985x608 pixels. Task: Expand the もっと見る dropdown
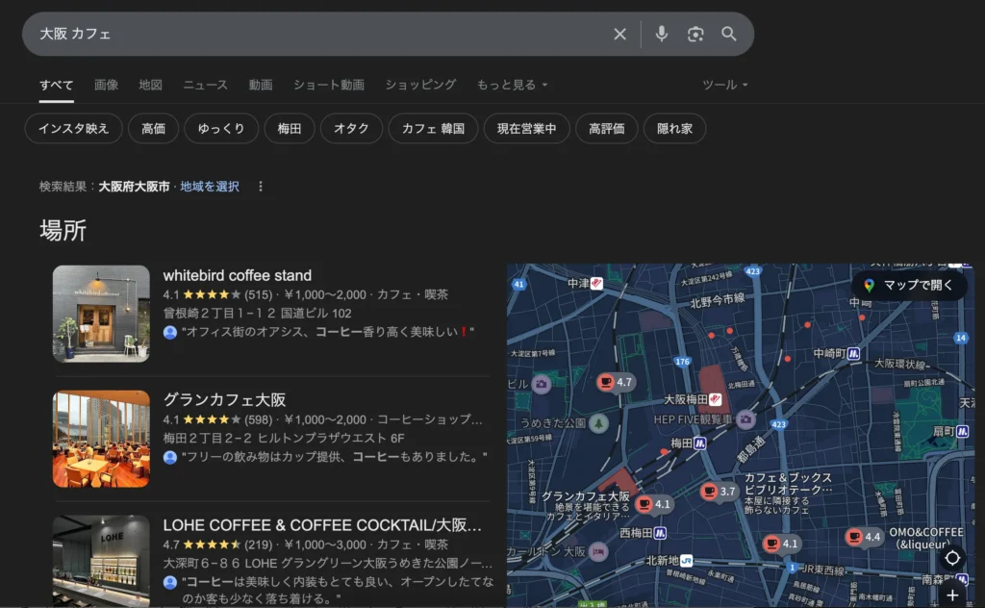(512, 85)
